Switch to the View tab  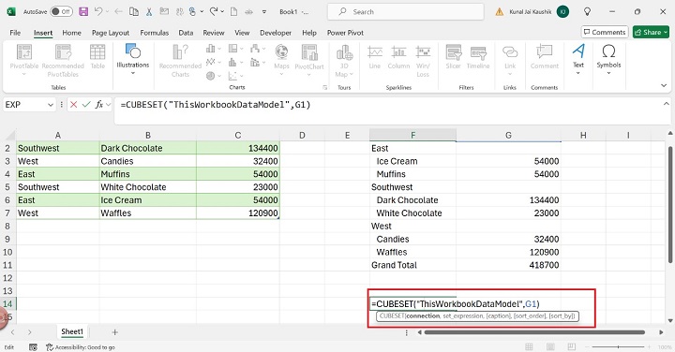point(242,33)
